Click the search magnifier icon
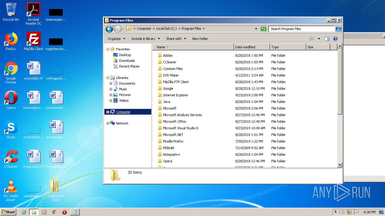The height and width of the screenshot is (216, 385). click(x=338, y=29)
